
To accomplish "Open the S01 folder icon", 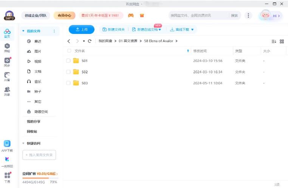I will pos(76,60).
